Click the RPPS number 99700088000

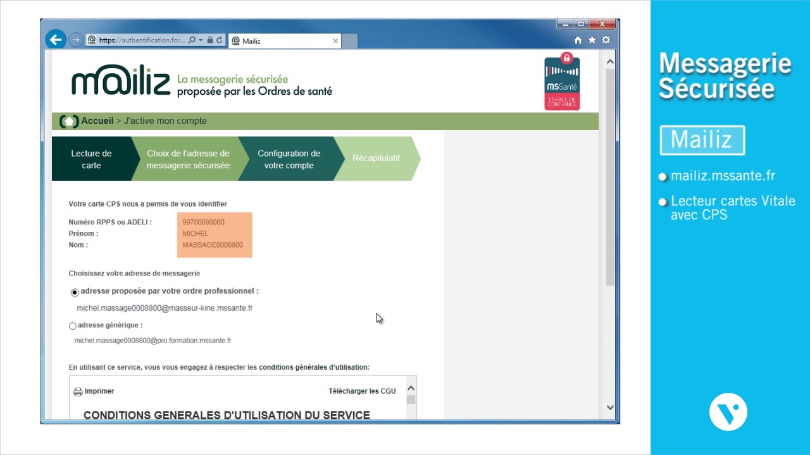[x=203, y=222]
